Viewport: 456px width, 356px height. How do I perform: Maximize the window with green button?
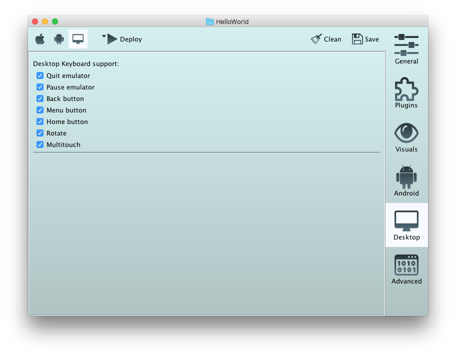pyautogui.click(x=55, y=21)
